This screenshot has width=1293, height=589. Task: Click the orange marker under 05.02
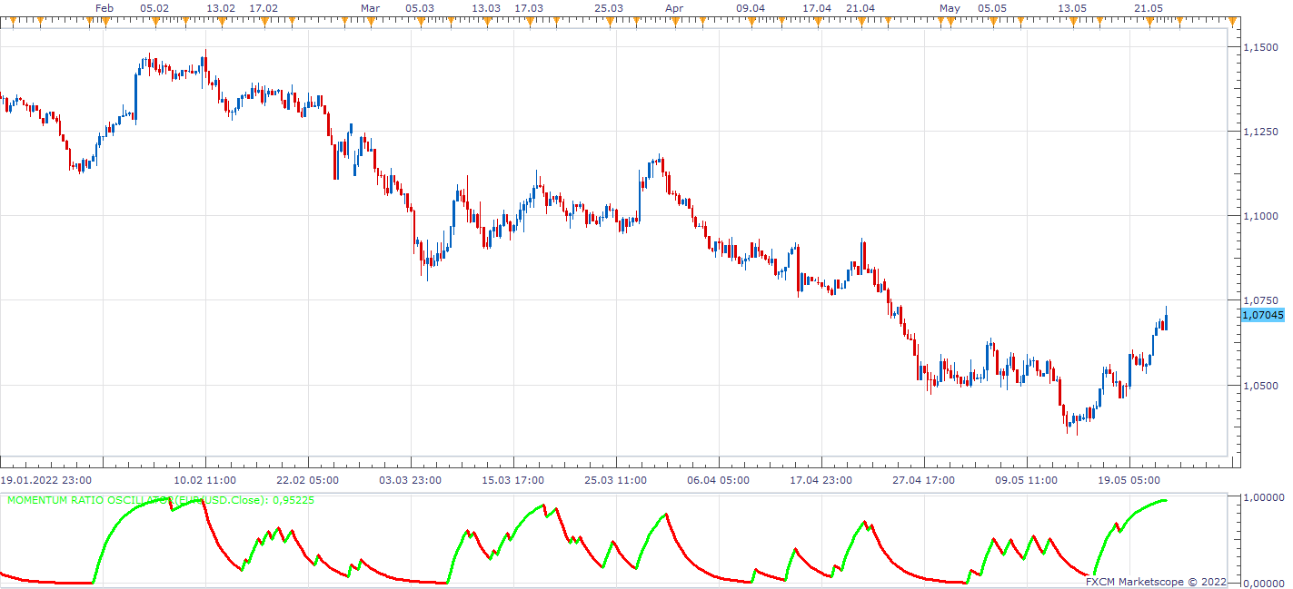point(154,23)
